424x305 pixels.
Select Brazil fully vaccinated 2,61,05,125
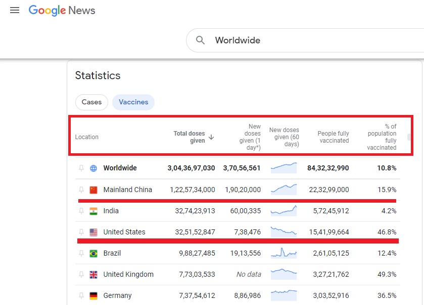pos(331,253)
